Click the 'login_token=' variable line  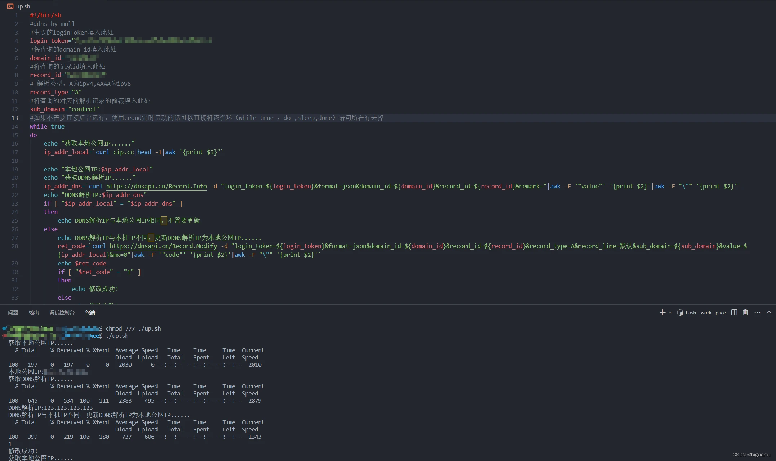coord(121,41)
